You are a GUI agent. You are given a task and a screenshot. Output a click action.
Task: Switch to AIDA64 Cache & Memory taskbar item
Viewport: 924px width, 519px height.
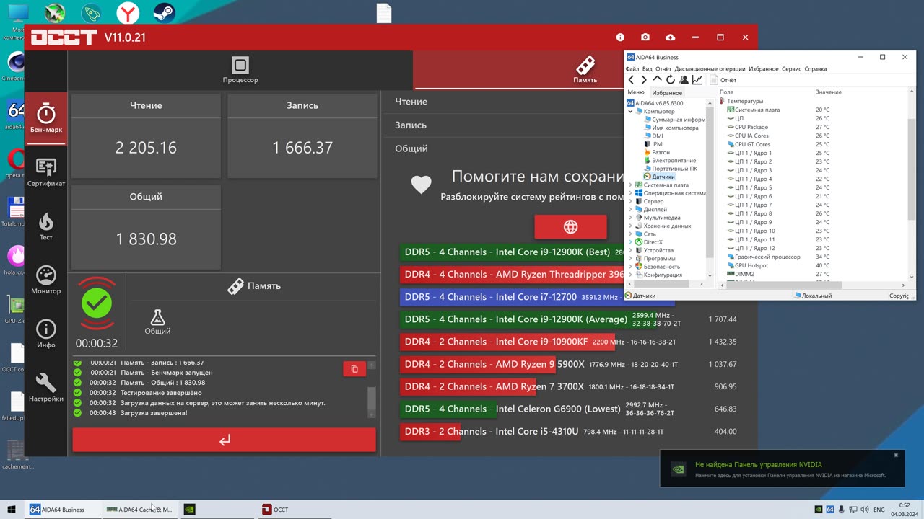pos(139,509)
